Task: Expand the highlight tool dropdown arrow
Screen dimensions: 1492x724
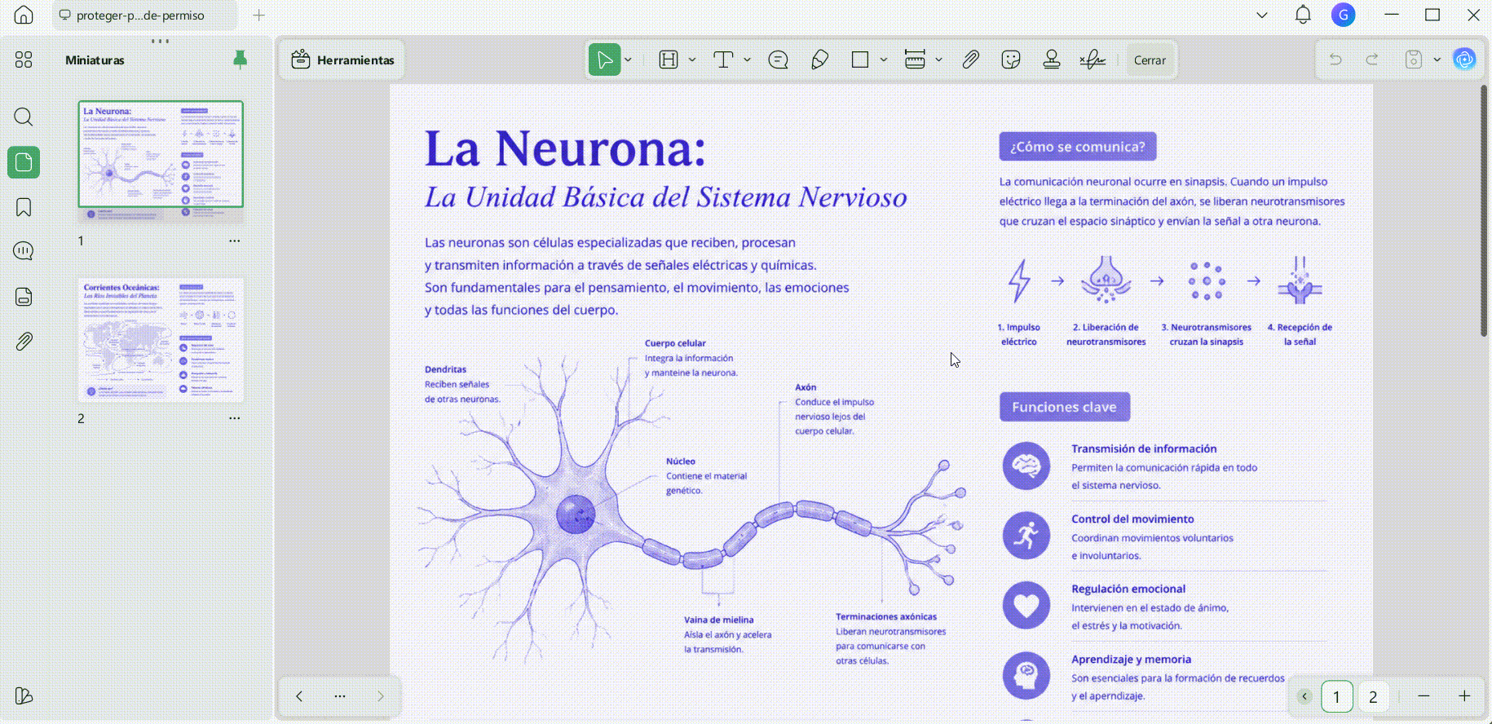Action: (x=692, y=60)
